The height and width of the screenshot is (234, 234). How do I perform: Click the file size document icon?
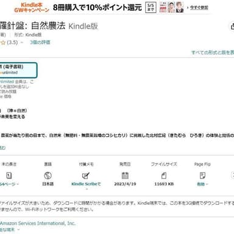tap(164, 175)
